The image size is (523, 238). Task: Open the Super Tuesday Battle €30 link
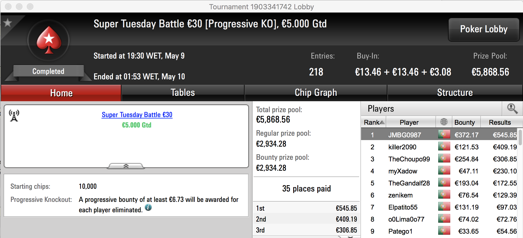point(137,115)
